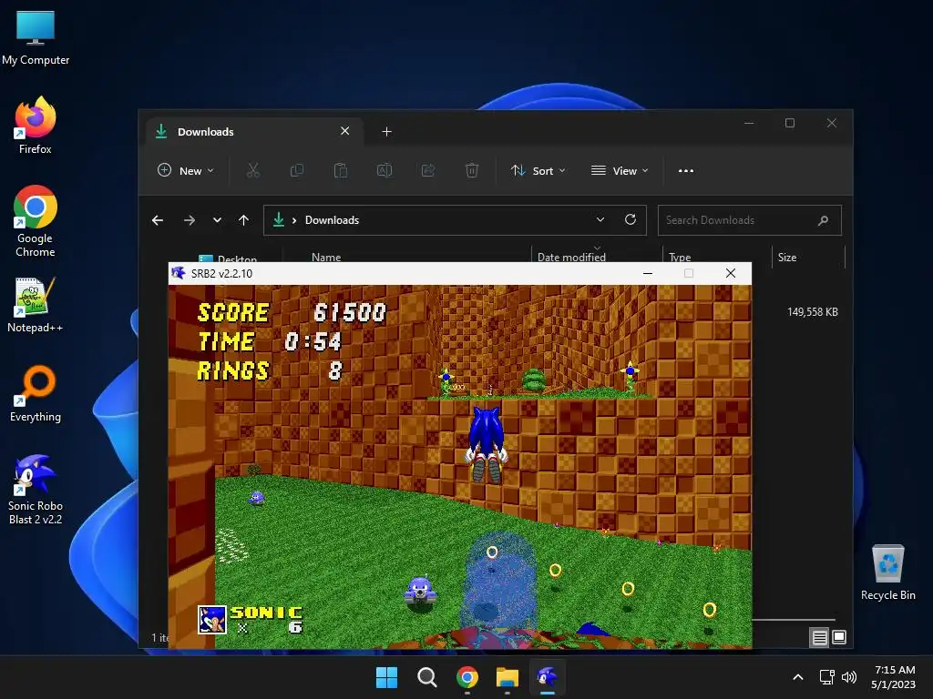This screenshot has width=933, height=699.
Task: Open Sonic Robo Blast 2 desktop shortcut
Action: (x=36, y=490)
